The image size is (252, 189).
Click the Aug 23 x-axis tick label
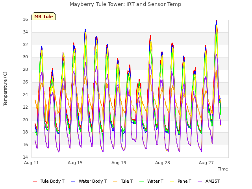[163, 163]
